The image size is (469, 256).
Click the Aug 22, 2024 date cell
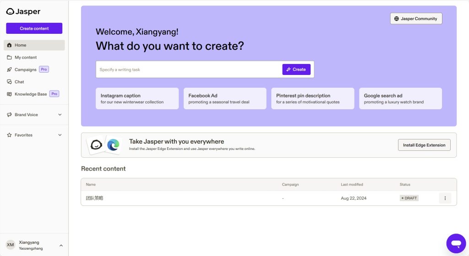354,198
